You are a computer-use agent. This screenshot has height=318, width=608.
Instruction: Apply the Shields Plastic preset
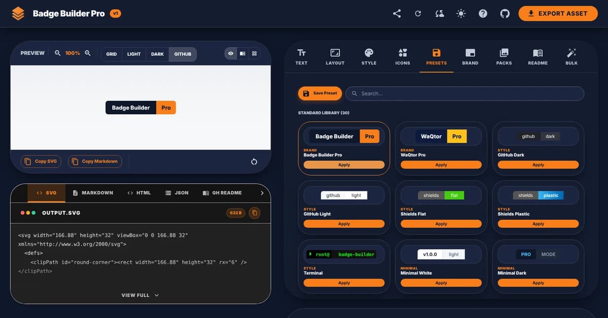click(538, 224)
